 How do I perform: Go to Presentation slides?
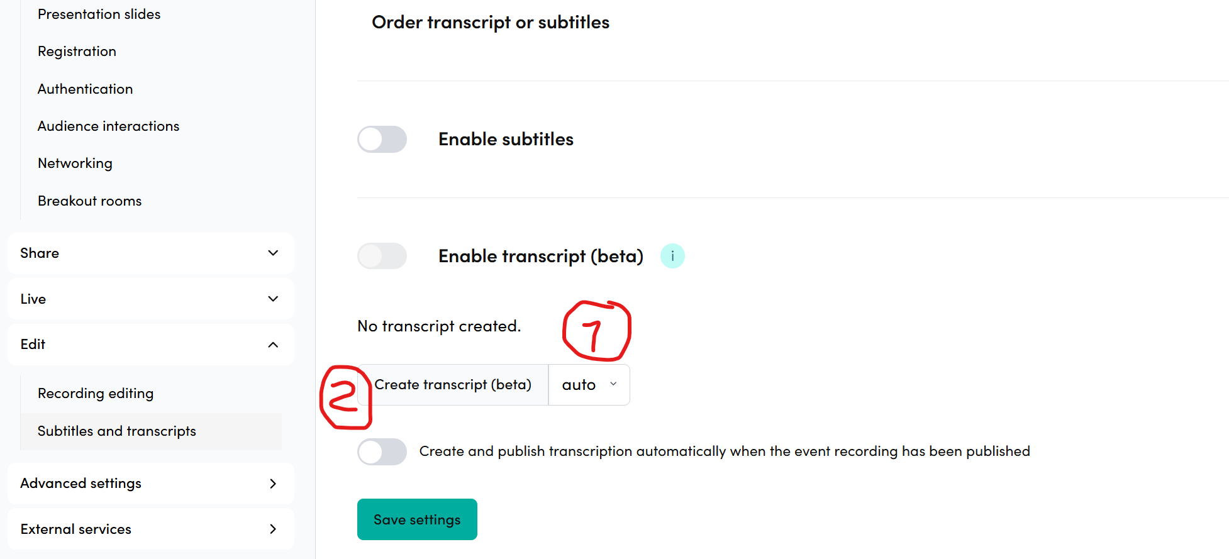pyautogui.click(x=99, y=14)
